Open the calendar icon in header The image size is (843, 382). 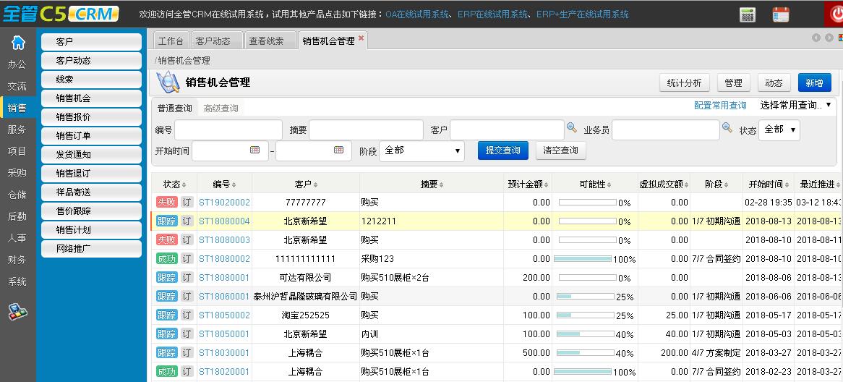(x=781, y=14)
